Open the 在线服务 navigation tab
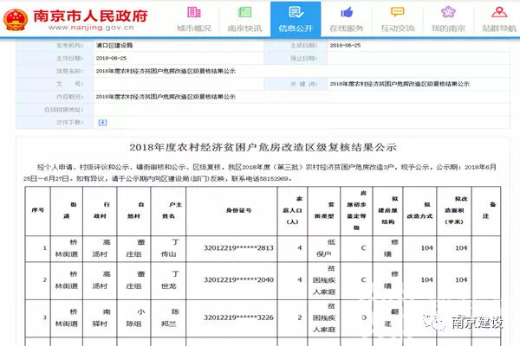This screenshot has width=520, height=346. click(347, 19)
